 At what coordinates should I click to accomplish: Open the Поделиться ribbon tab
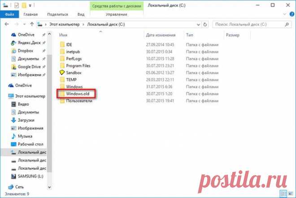click(57, 14)
